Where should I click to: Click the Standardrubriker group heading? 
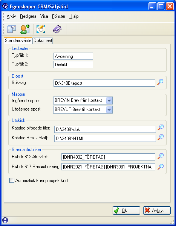pos(26,150)
